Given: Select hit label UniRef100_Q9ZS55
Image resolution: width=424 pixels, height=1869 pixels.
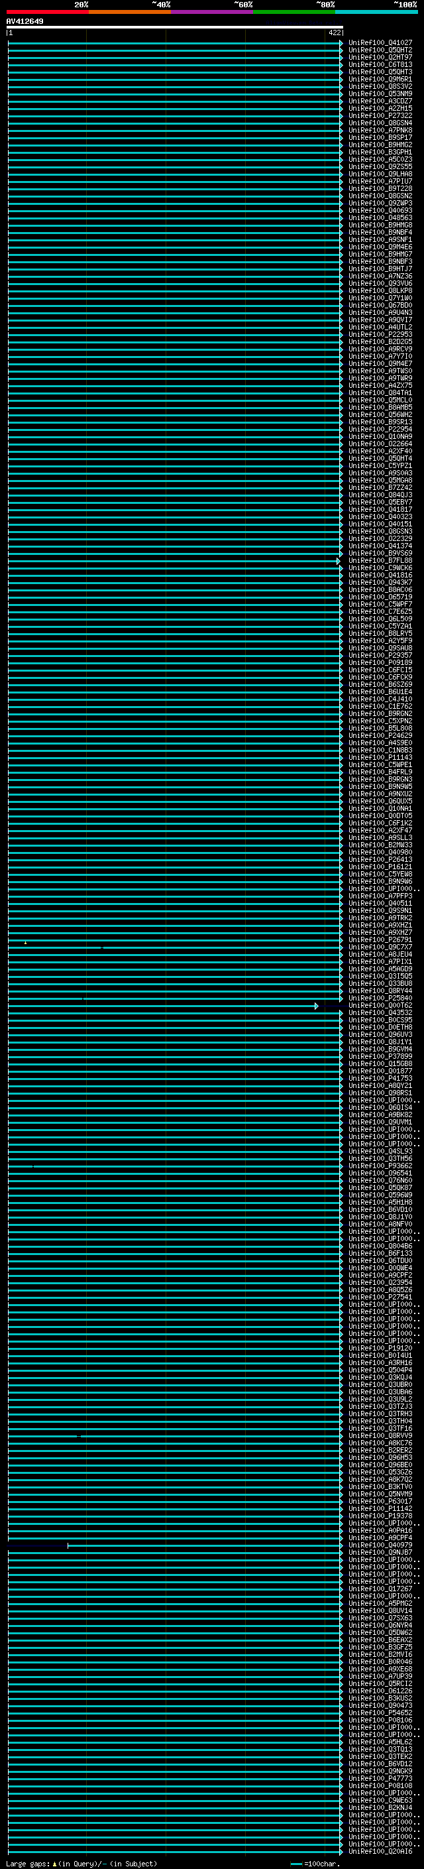Looking at the screenshot, I should click(x=380, y=166).
